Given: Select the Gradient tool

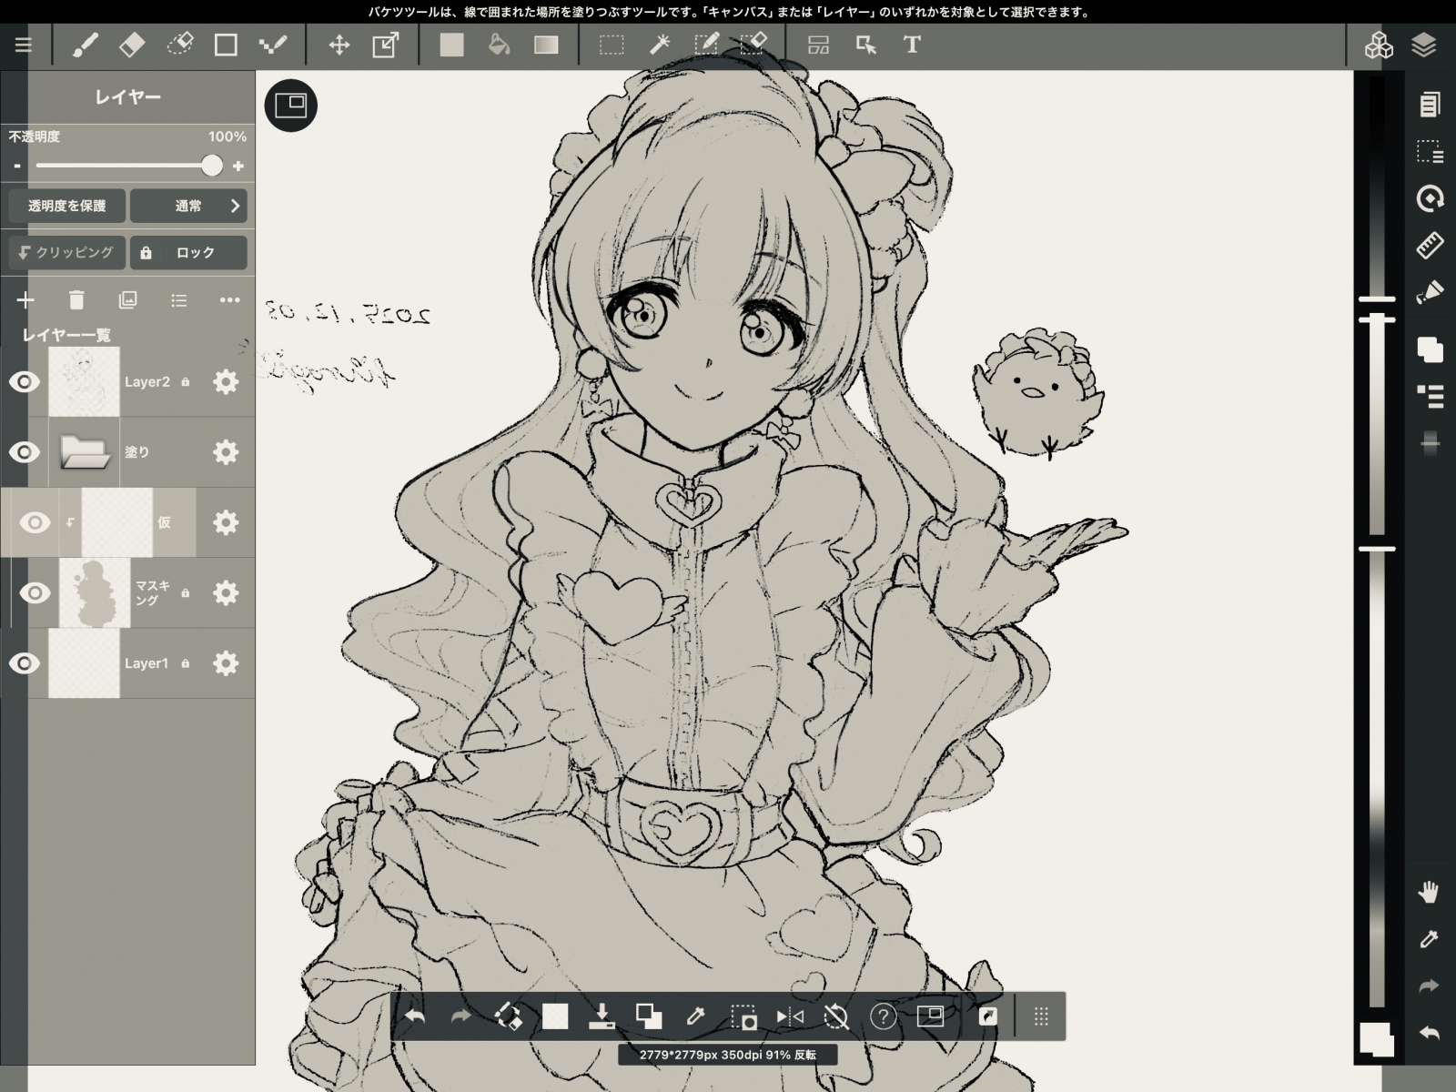Looking at the screenshot, I should pos(546,45).
